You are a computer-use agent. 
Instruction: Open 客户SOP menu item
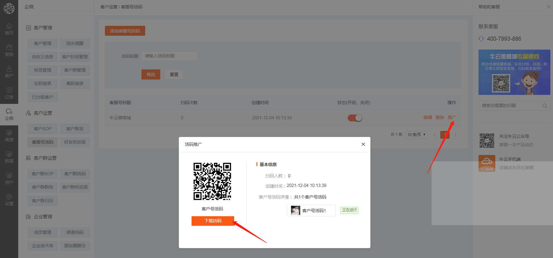(x=43, y=129)
